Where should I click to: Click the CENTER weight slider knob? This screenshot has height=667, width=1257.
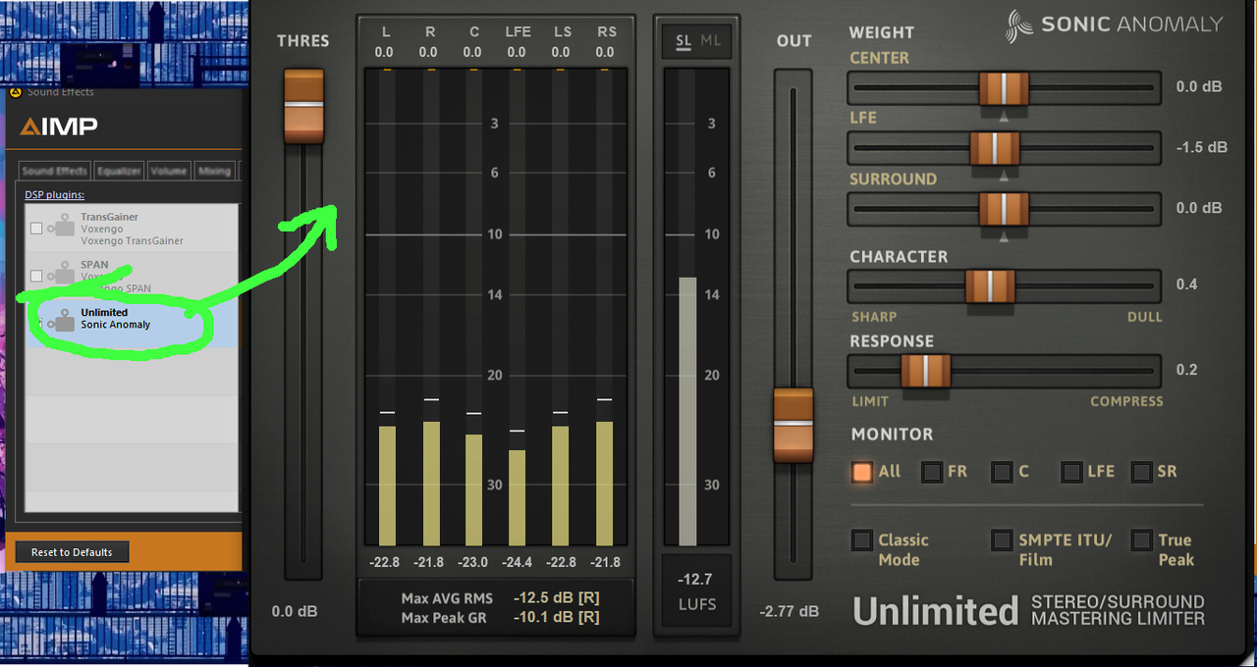[x=1004, y=88]
